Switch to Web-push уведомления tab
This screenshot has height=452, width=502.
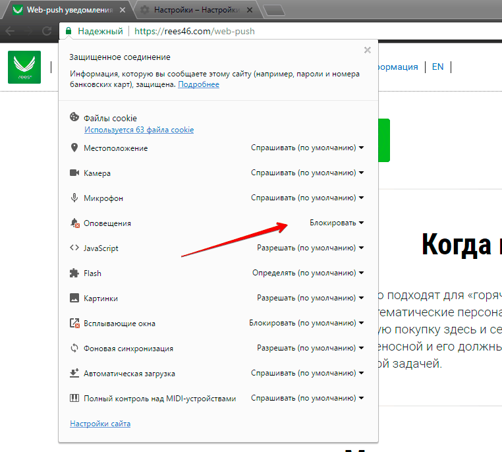pyautogui.click(x=68, y=10)
